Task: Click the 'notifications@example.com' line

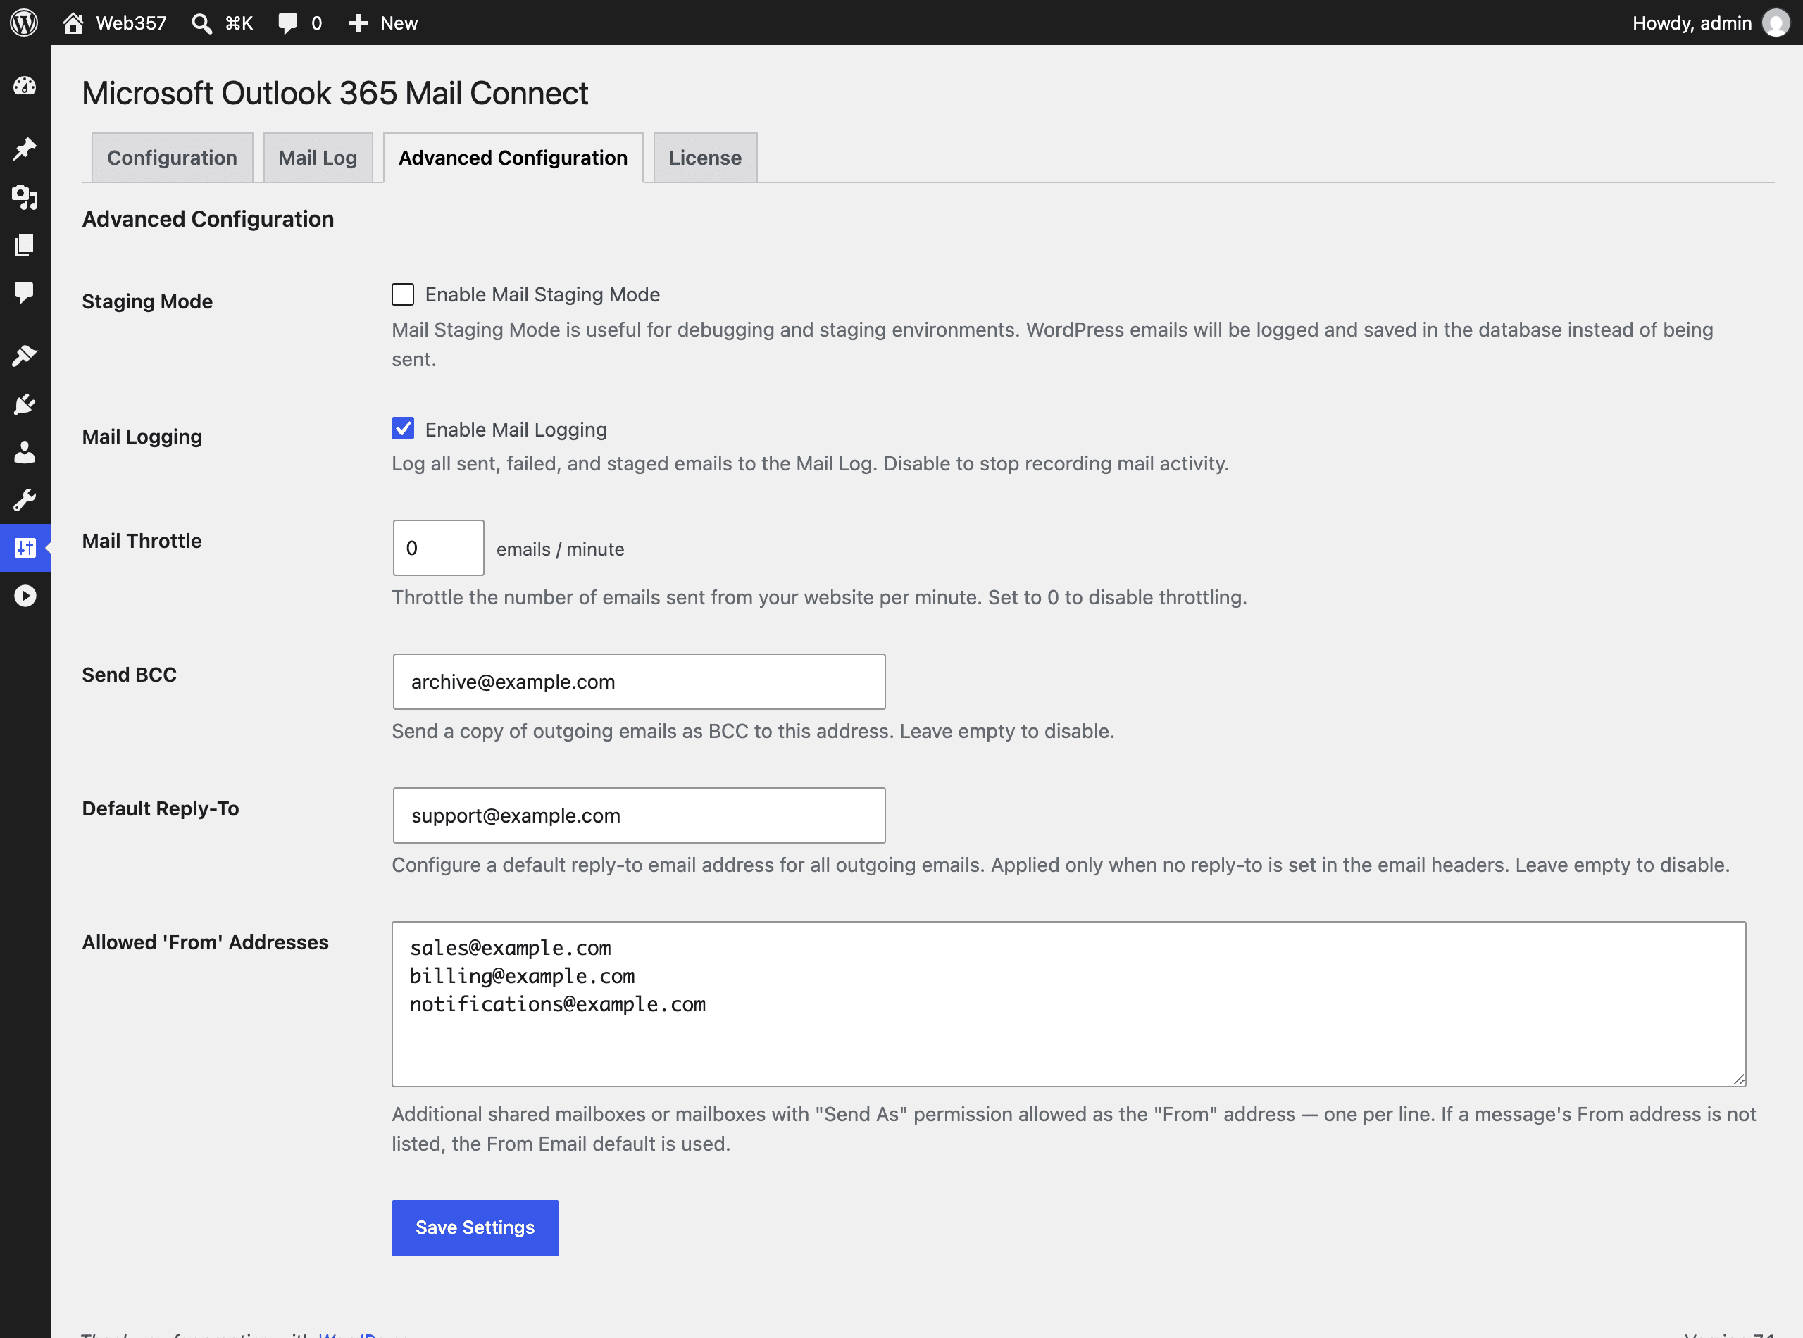Action: click(558, 1004)
